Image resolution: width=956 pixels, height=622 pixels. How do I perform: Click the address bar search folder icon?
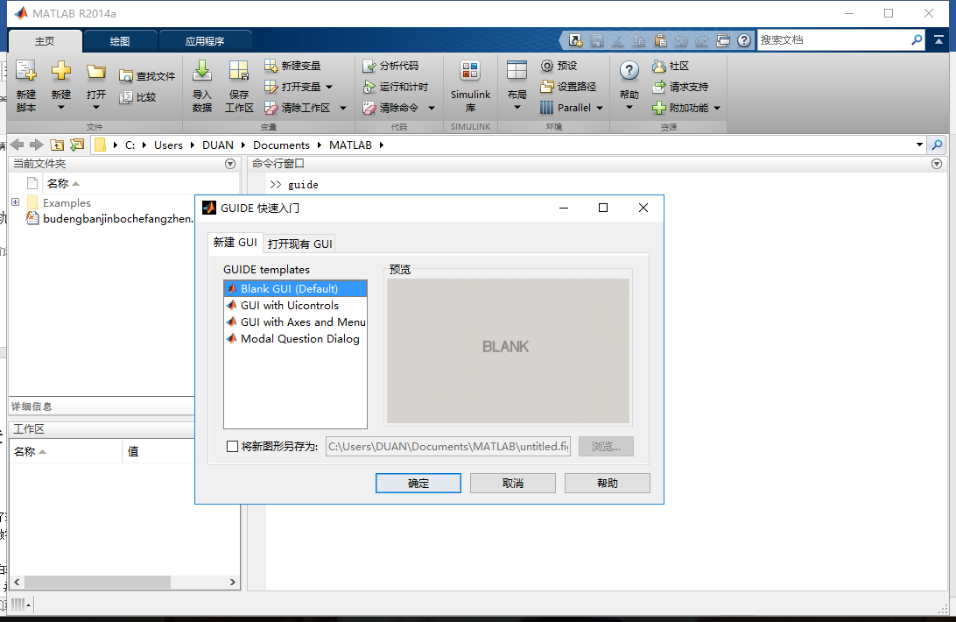pyautogui.click(x=937, y=145)
